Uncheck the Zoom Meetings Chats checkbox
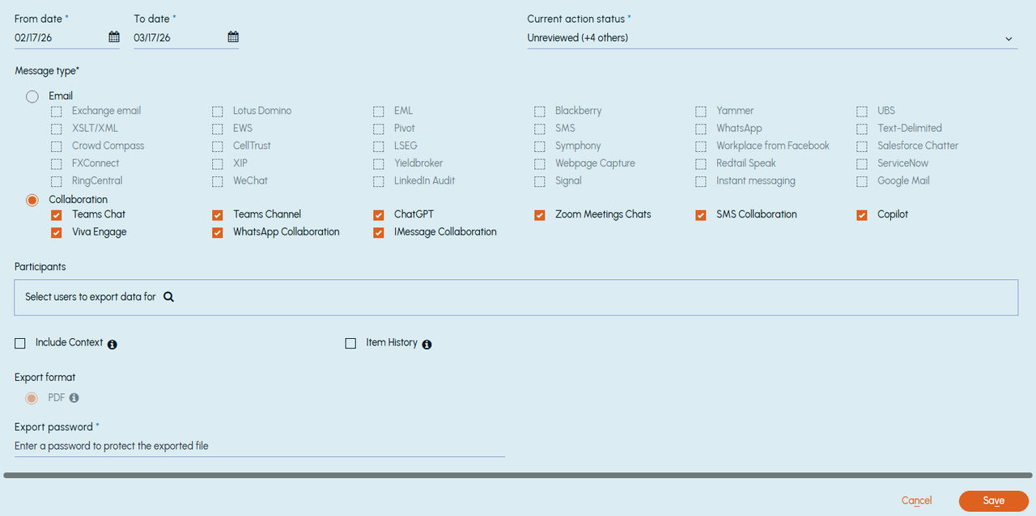This screenshot has height=516, width=1036. pos(539,215)
